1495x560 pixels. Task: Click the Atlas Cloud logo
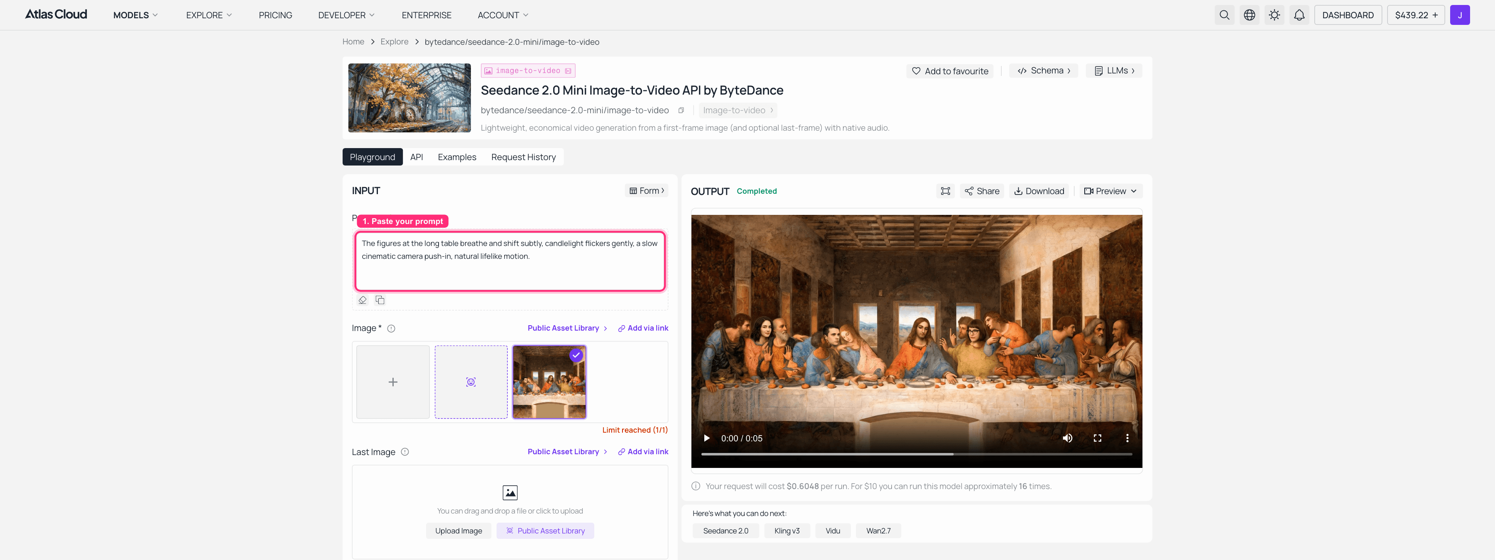point(56,15)
